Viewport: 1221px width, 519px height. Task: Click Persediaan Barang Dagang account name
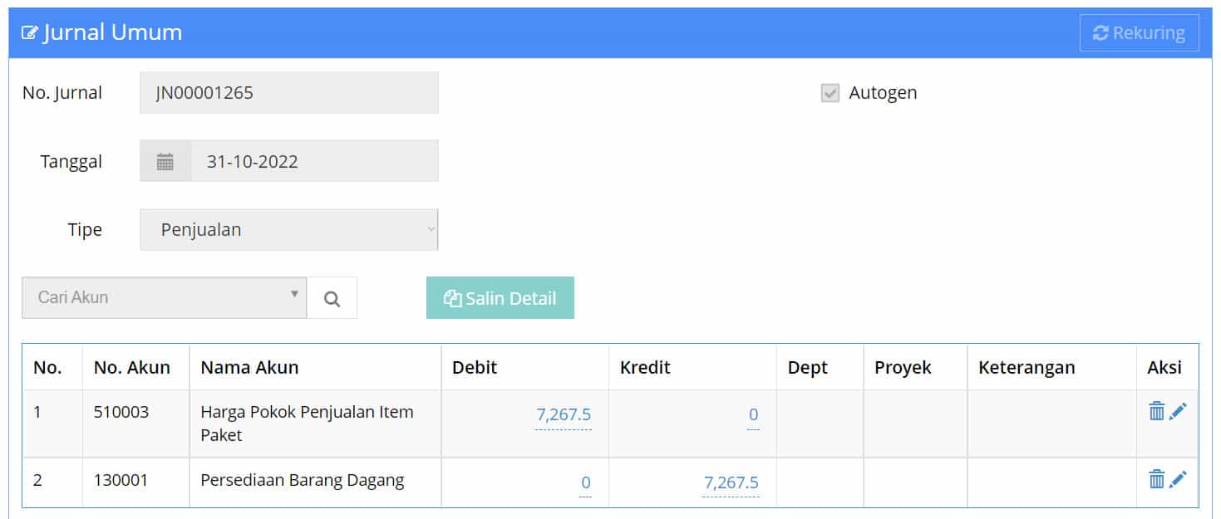(303, 480)
